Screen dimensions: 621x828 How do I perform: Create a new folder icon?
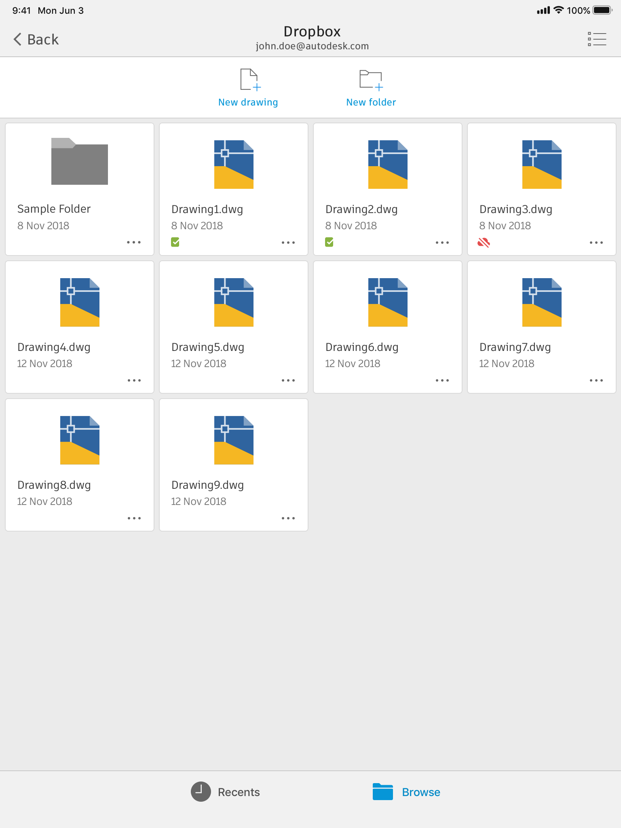[371, 80]
